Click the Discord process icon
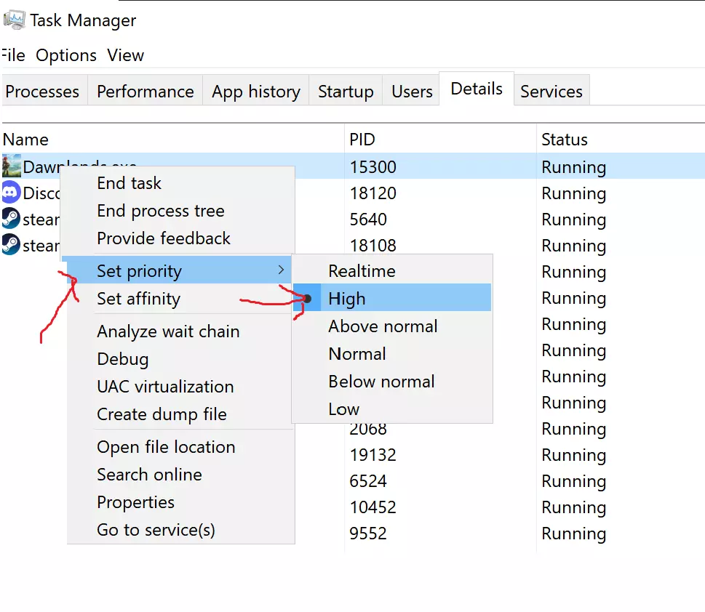 pos(11,193)
